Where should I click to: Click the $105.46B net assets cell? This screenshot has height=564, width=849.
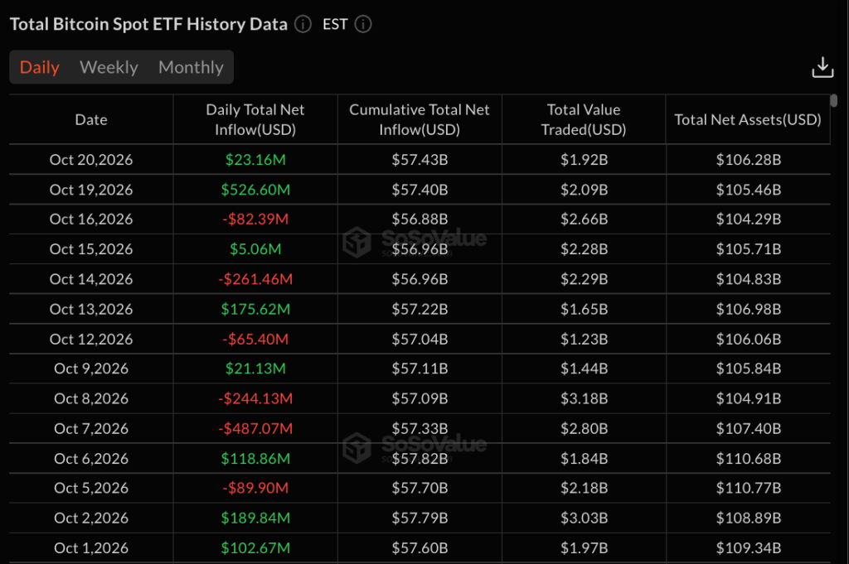click(749, 190)
